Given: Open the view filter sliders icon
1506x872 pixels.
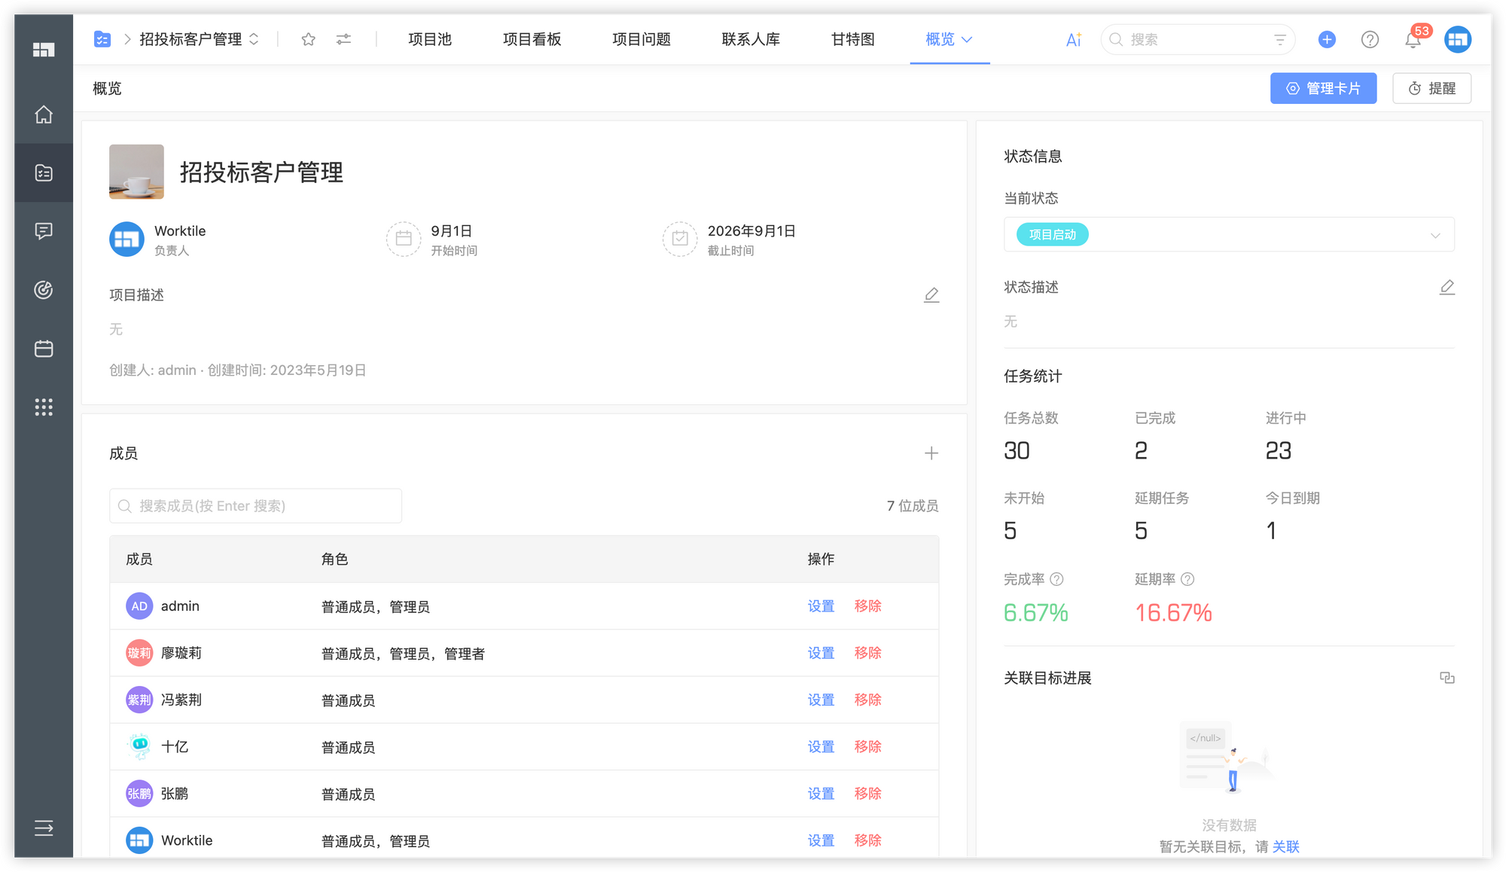Looking at the screenshot, I should [x=343, y=39].
